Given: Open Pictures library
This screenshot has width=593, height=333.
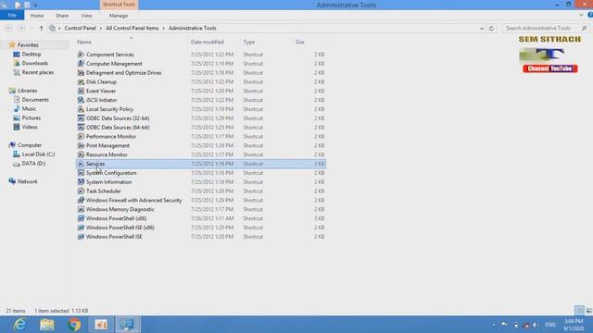Looking at the screenshot, I should [x=31, y=117].
